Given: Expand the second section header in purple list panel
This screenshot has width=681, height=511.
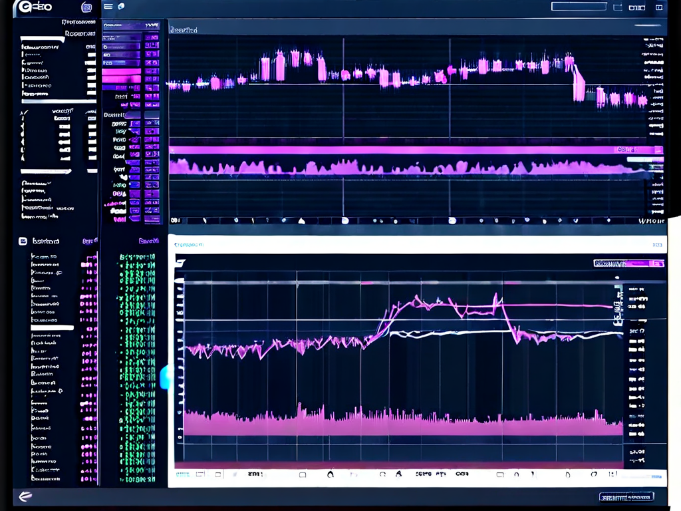Looking at the screenshot, I should pos(130,114).
